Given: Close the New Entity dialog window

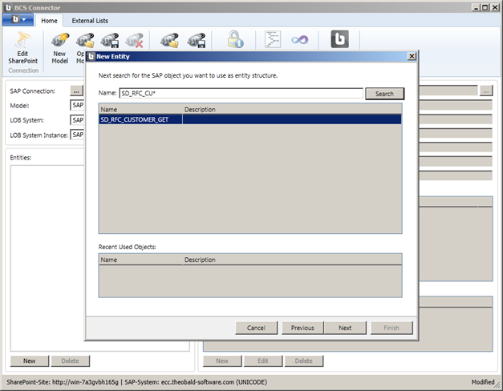Looking at the screenshot, I should [411, 57].
